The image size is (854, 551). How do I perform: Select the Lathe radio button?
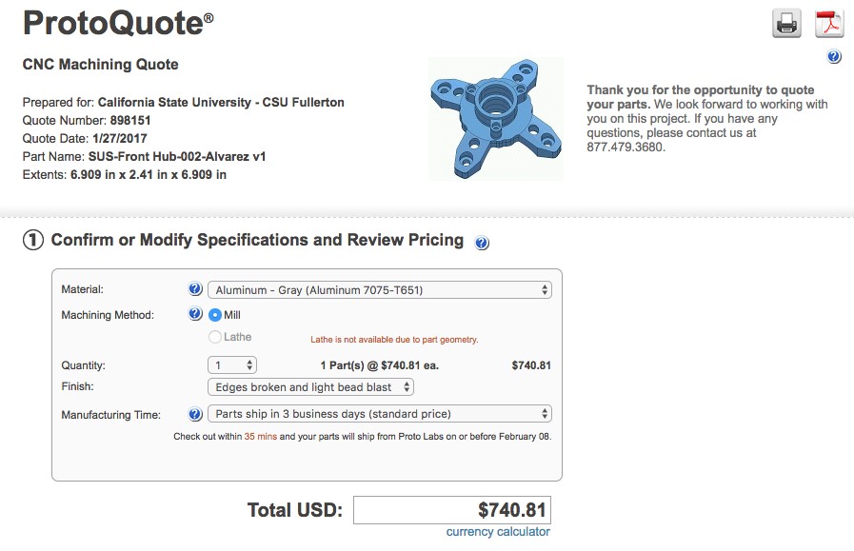coord(215,337)
